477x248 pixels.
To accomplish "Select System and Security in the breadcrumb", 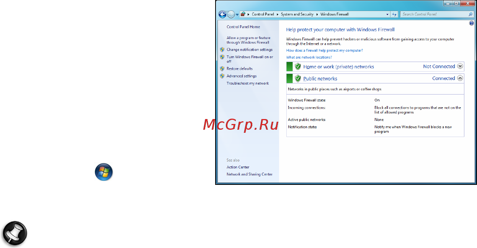I will pos(297,14).
